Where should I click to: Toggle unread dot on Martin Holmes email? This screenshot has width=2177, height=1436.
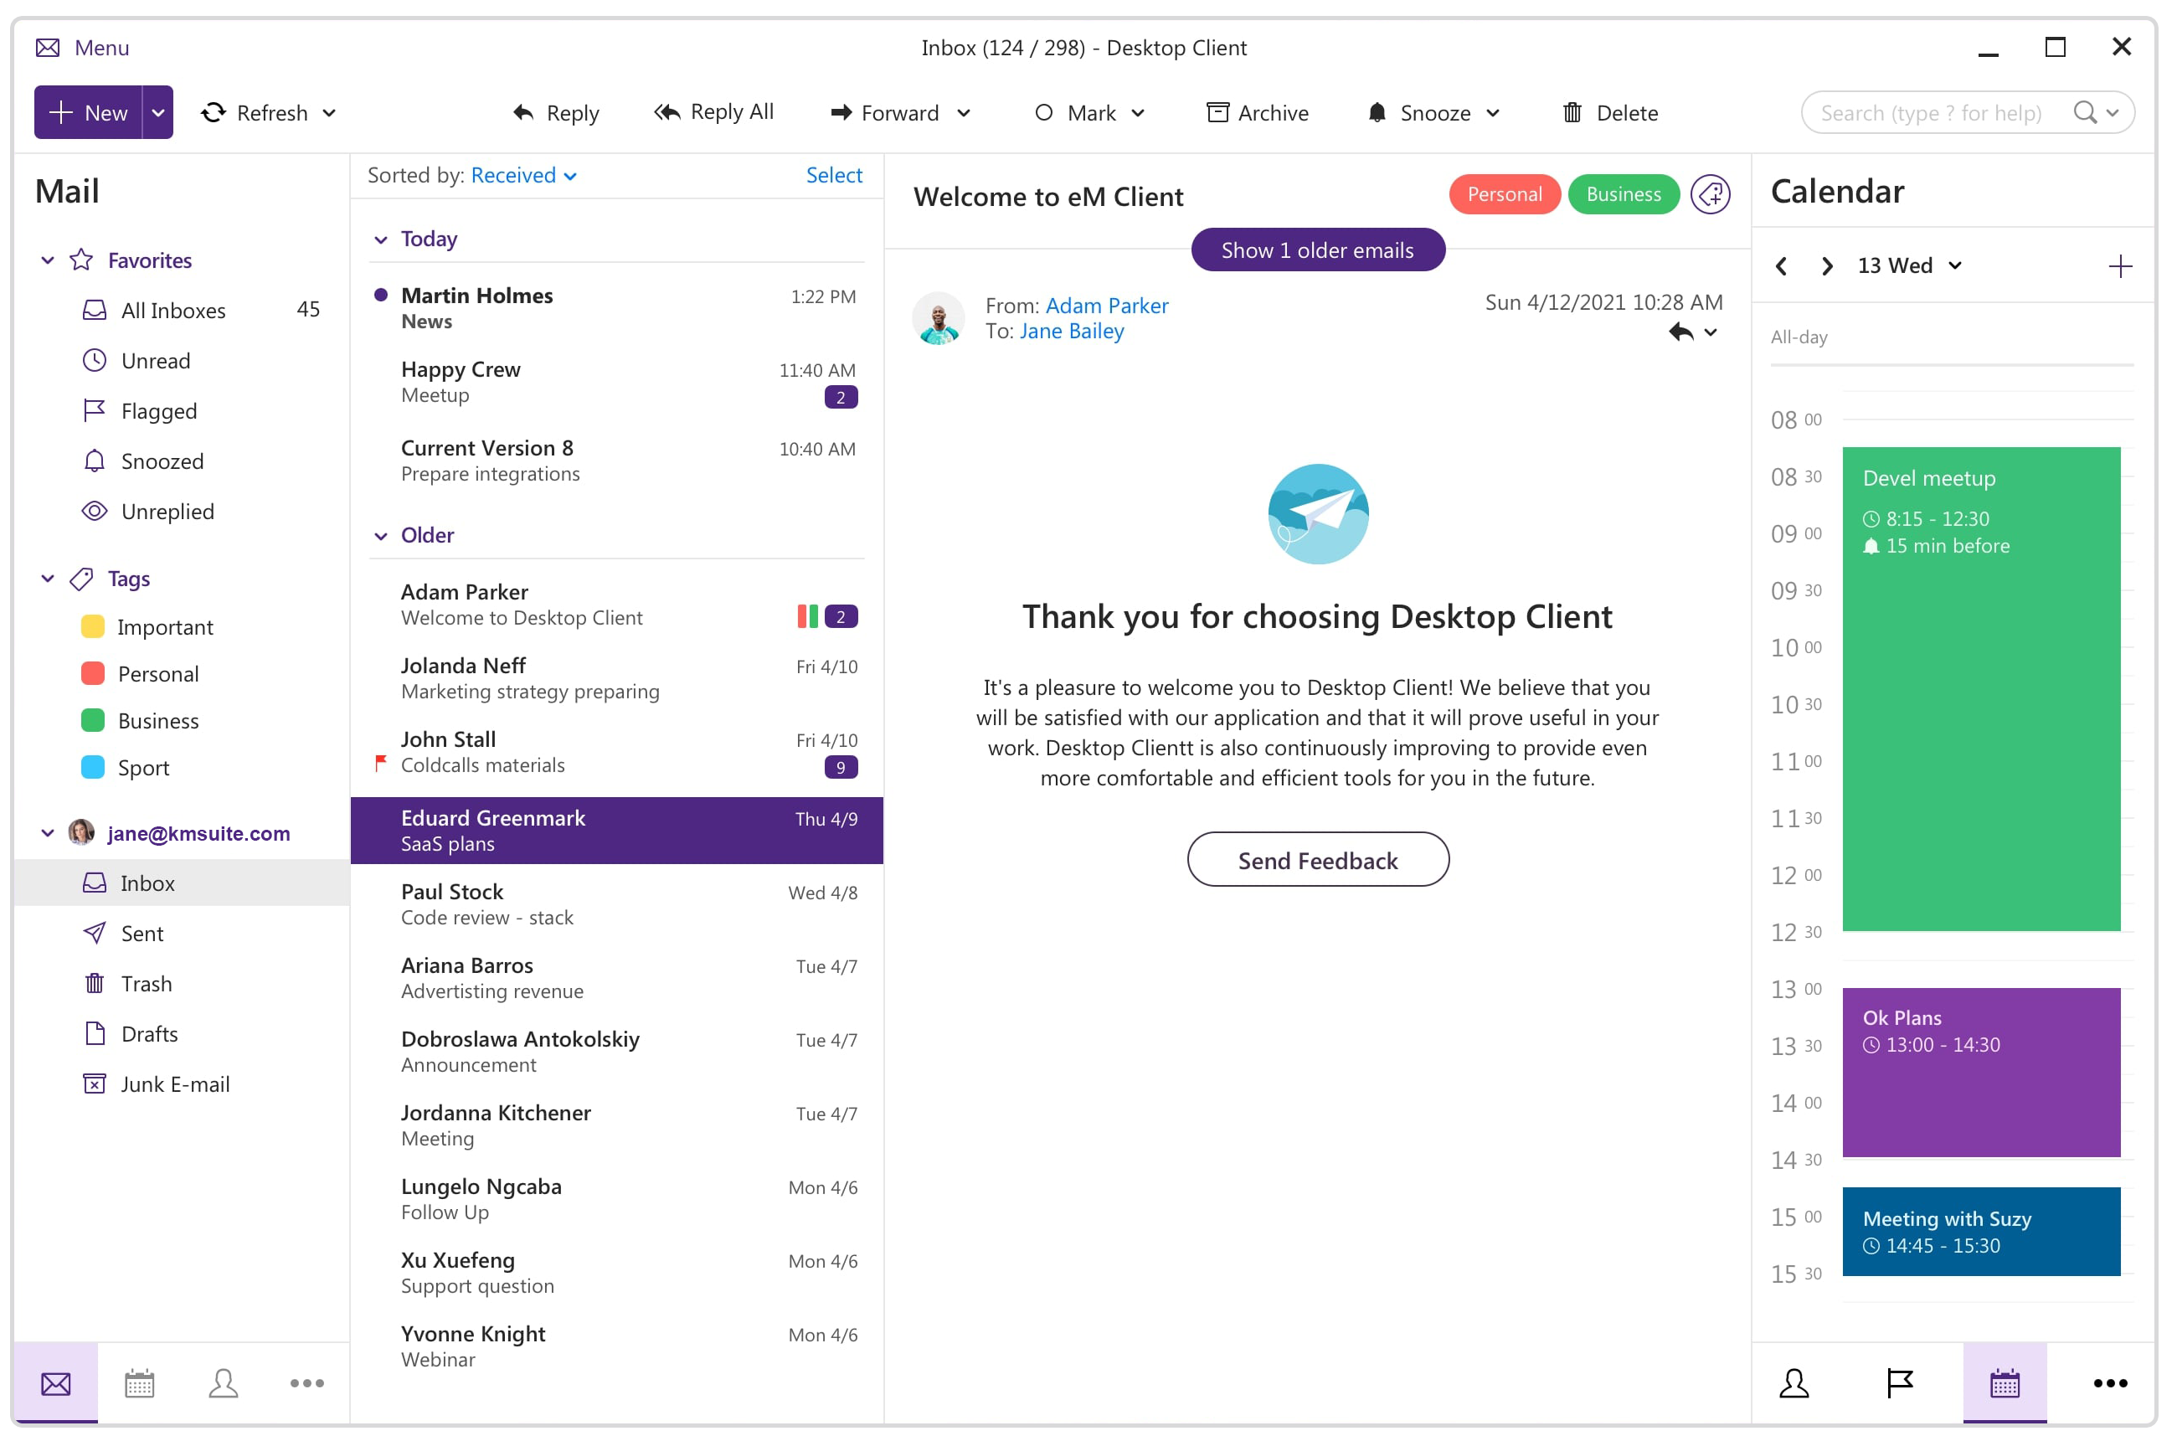pyautogui.click(x=381, y=295)
